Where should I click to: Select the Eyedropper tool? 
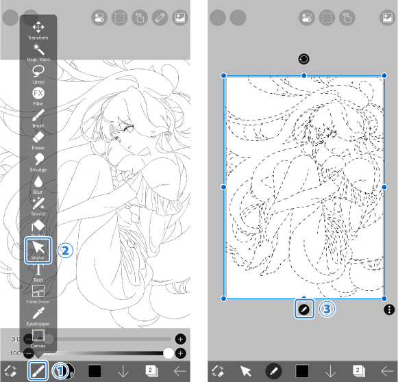[x=38, y=316]
